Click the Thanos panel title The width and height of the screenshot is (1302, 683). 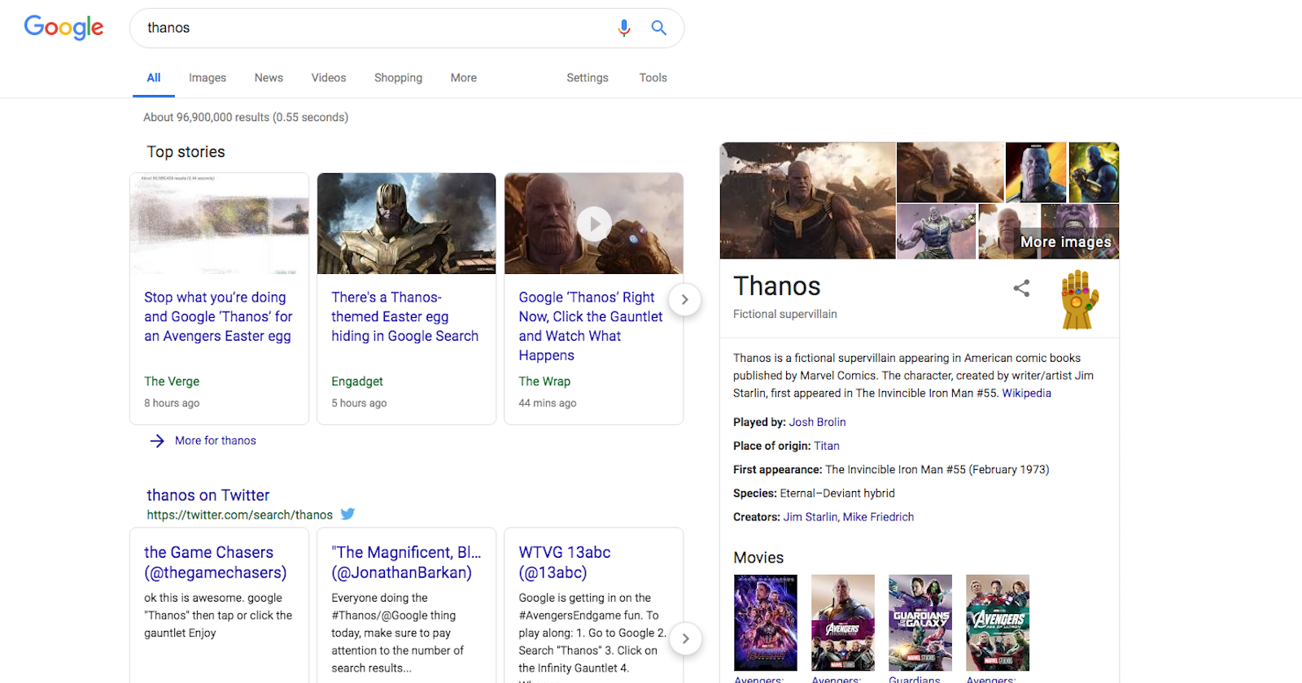[x=777, y=286]
